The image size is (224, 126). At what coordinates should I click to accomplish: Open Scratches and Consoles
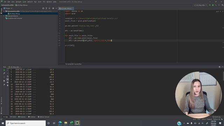point(14,18)
